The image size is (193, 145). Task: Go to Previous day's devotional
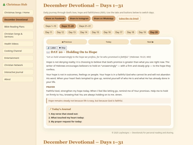[66, 42]
